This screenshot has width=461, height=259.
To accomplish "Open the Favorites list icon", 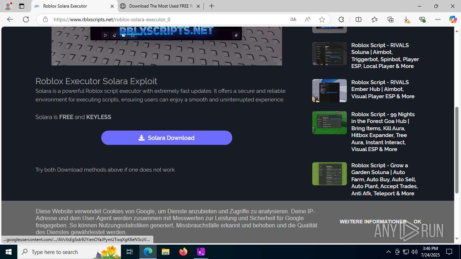I will [375, 19].
